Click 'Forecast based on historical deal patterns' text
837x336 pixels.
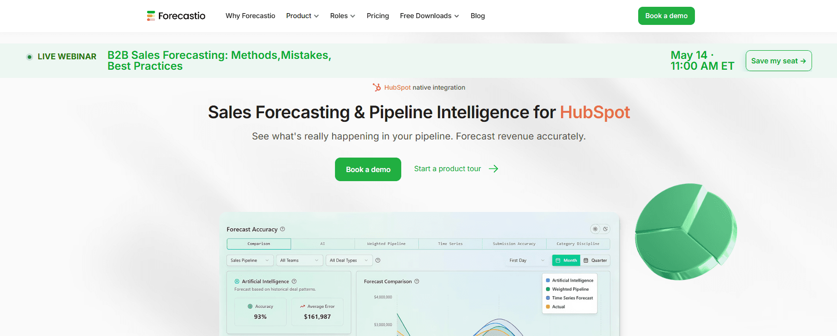tap(275, 289)
